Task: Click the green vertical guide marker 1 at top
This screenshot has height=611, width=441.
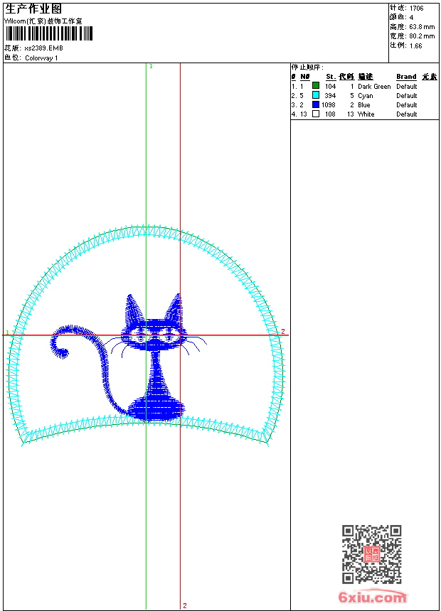Action: (x=151, y=66)
